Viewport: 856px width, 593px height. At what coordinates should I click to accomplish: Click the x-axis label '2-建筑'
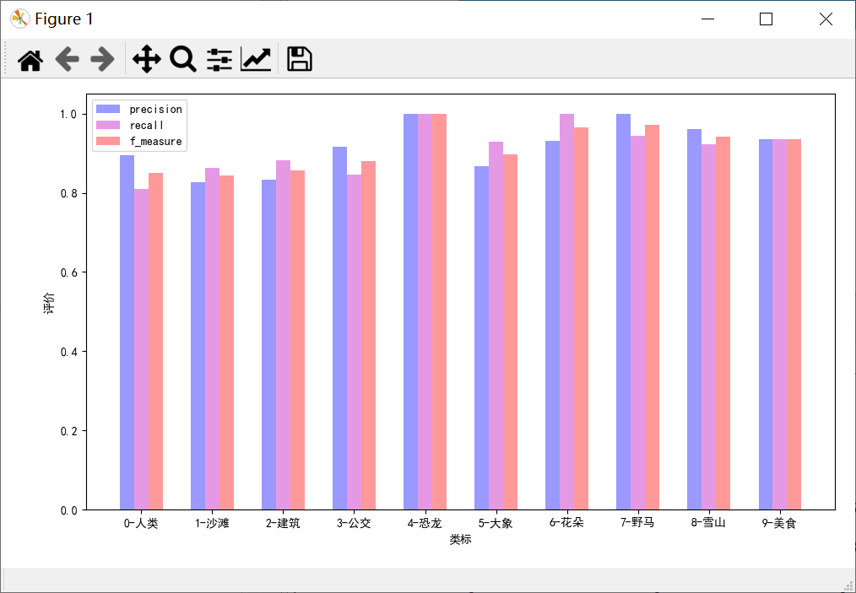[283, 523]
